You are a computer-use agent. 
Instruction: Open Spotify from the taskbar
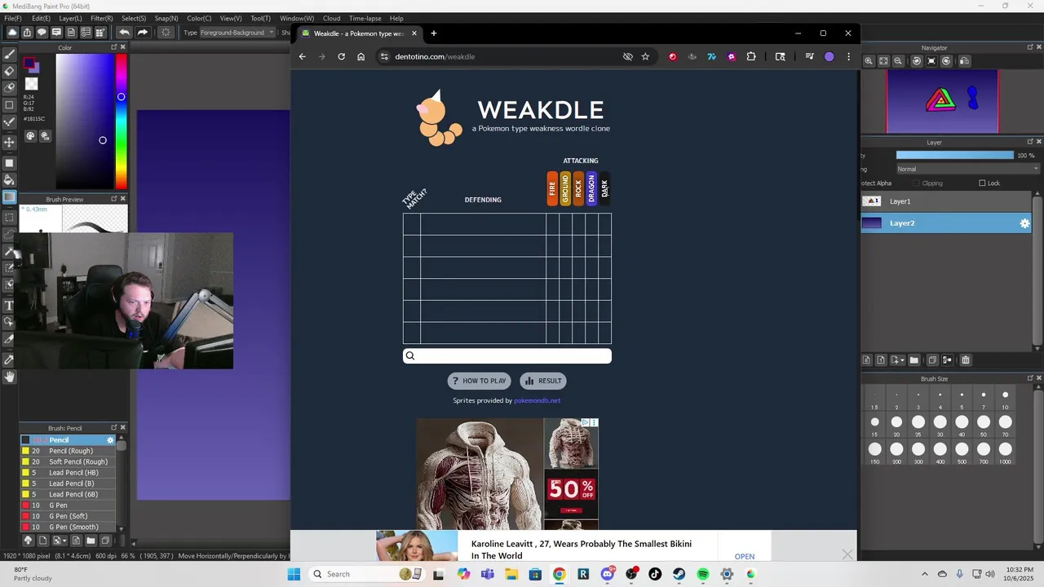(703, 574)
